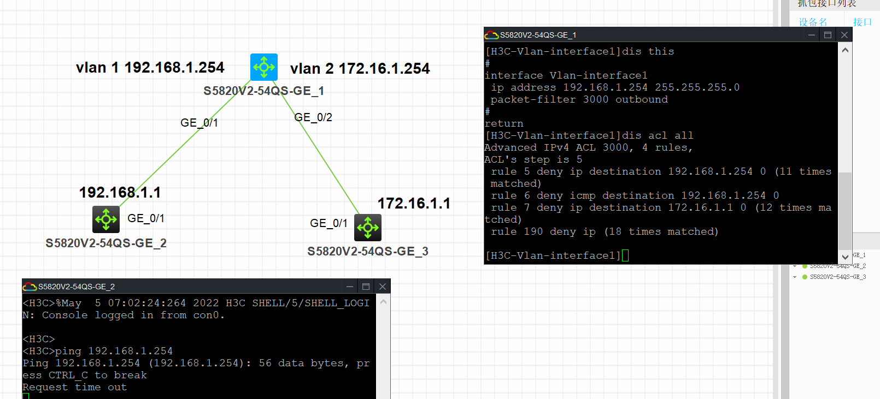Expand the S5820V2-54QS-GE_2 capture list entry
Screen dimensions: 880x399
(x=795, y=266)
